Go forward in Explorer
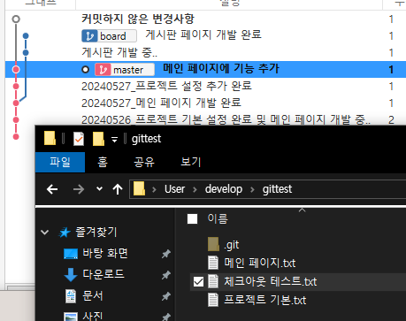 tap(79, 189)
